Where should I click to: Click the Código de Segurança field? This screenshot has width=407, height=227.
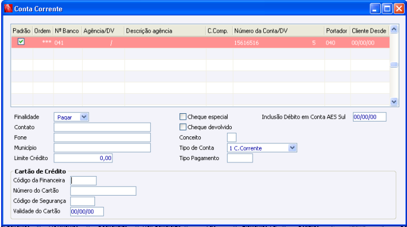(83, 201)
